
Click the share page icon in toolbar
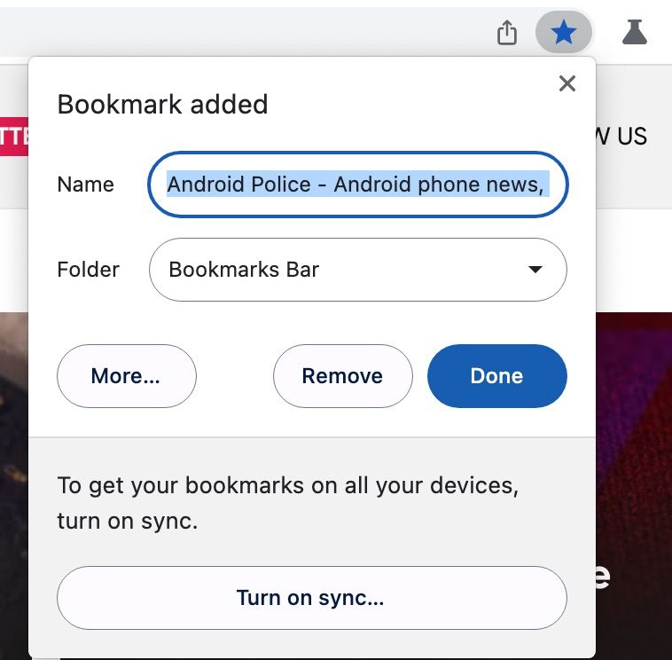coord(506,33)
